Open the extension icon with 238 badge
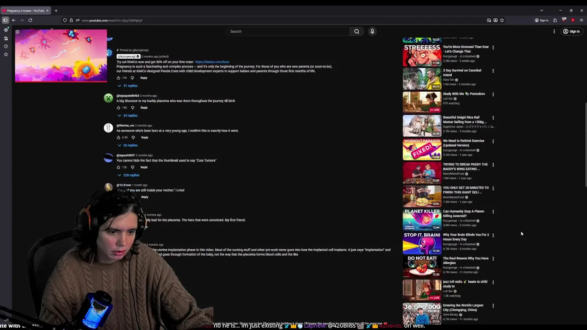The height and width of the screenshot is (330, 587). click(564, 20)
